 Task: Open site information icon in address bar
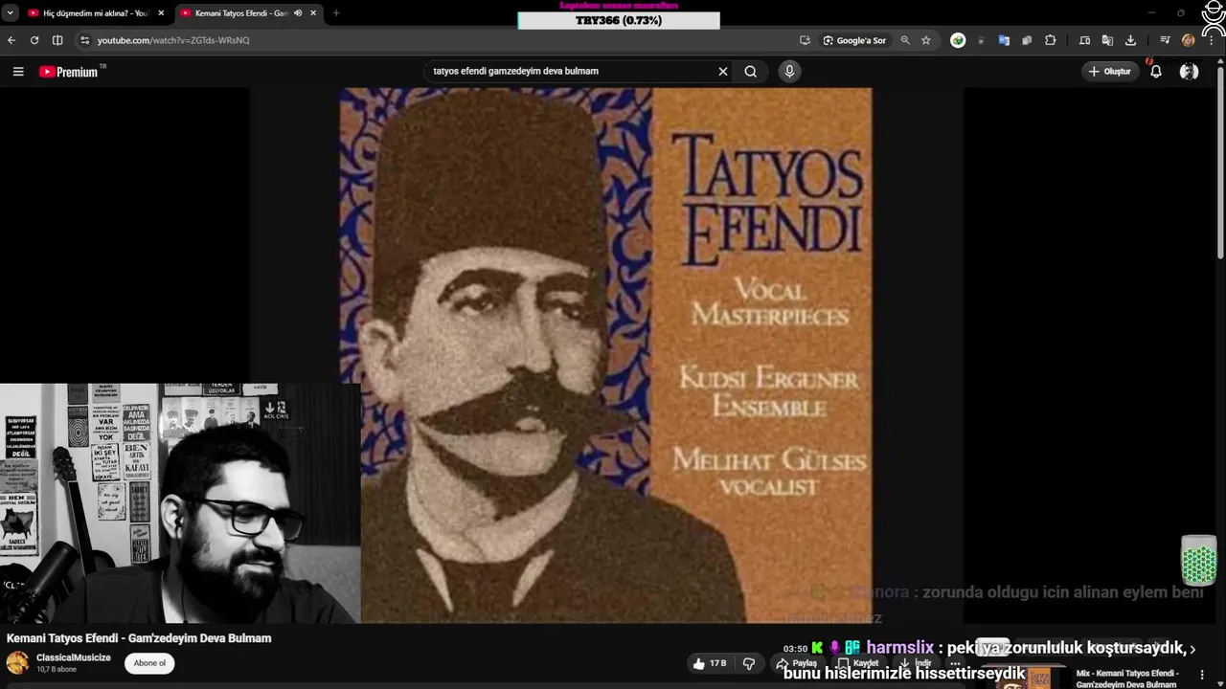[84, 40]
